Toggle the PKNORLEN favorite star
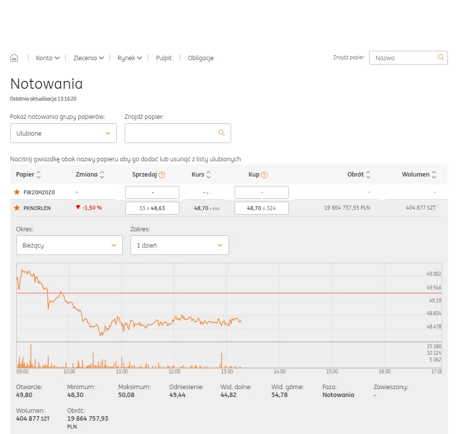 tap(17, 208)
